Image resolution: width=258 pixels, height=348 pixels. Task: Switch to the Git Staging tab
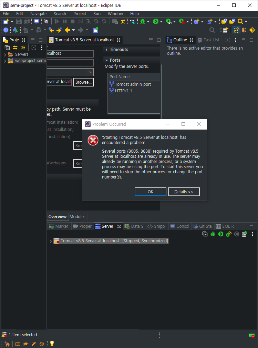(202, 226)
